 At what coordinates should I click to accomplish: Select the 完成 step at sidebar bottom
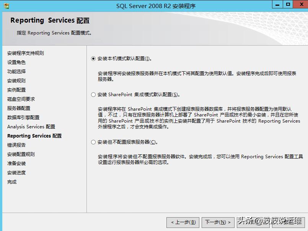(x=11, y=182)
